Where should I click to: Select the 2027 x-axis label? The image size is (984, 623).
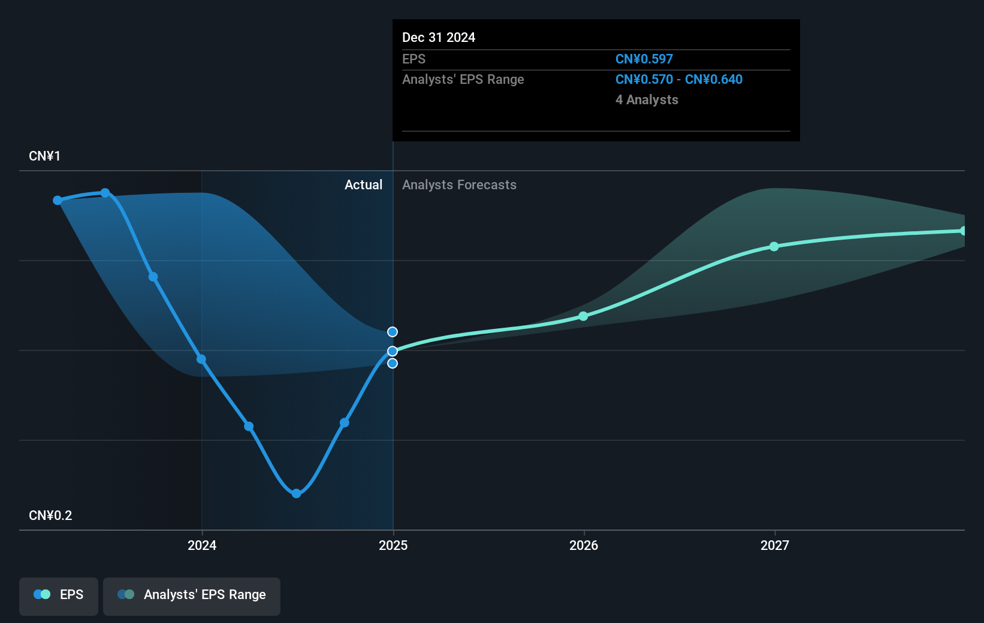coord(775,545)
